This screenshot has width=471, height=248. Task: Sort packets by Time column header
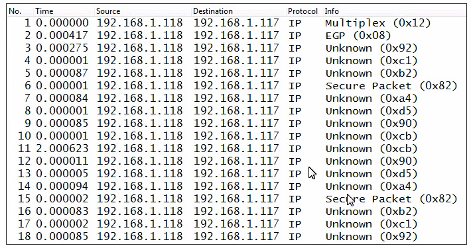point(64,11)
